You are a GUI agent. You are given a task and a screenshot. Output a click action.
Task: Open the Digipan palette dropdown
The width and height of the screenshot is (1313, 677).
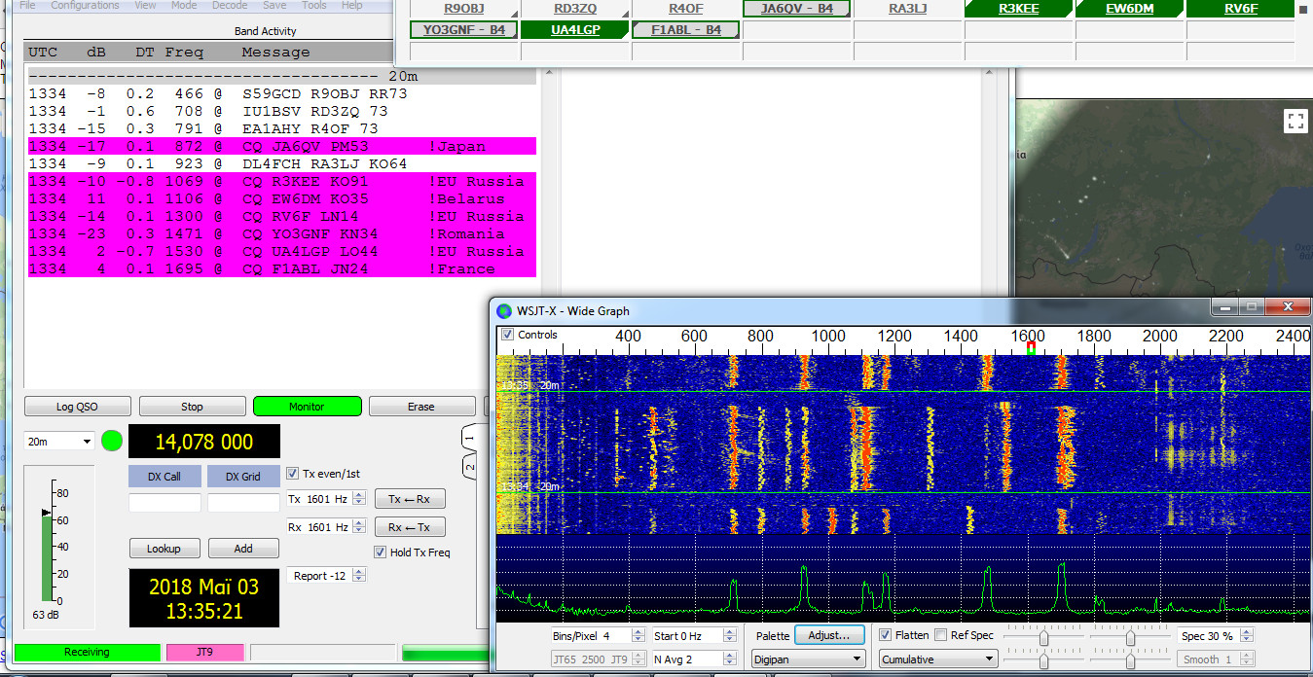(808, 659)
